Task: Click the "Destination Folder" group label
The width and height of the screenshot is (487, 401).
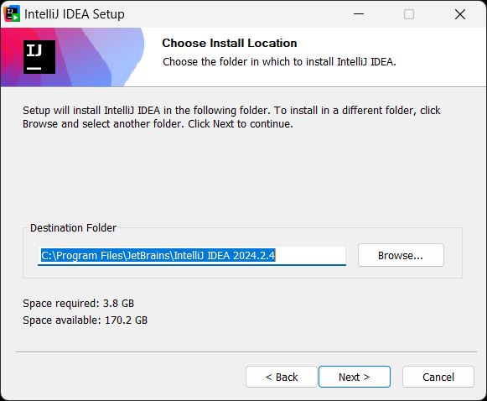Action: [x=73, y=228]
